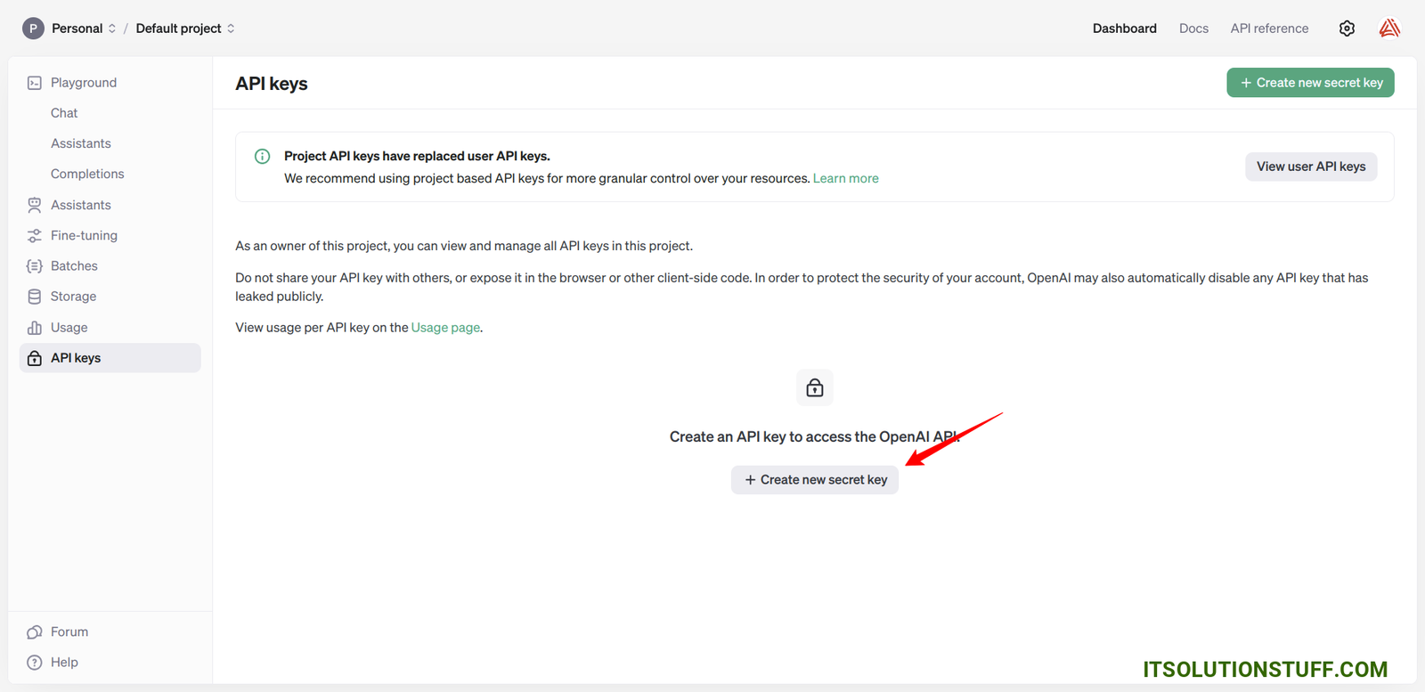Open the settings gear icon

point(1347,28)
